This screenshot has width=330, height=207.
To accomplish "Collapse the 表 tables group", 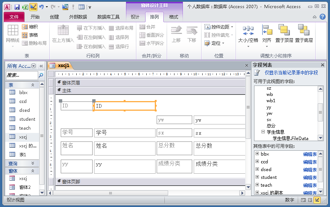I will [x=33, y=85].
